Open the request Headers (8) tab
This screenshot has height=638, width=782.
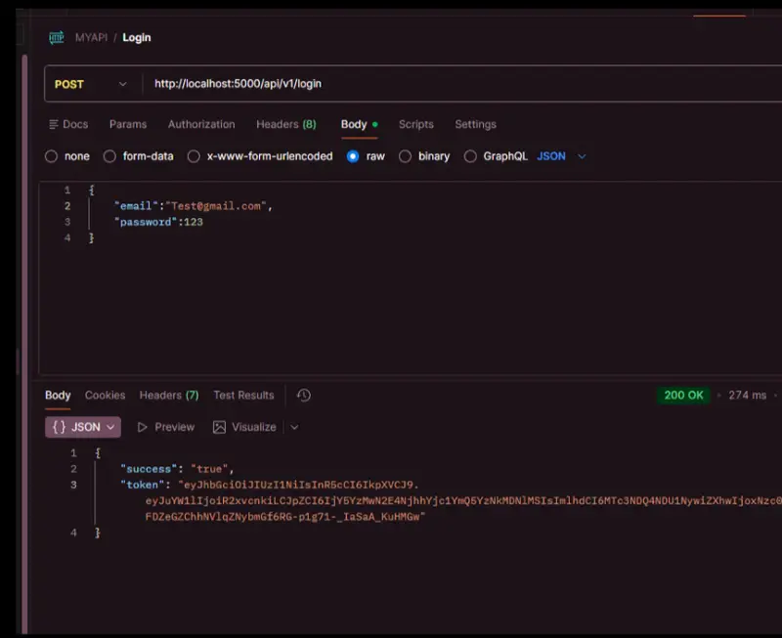[286, 124]
